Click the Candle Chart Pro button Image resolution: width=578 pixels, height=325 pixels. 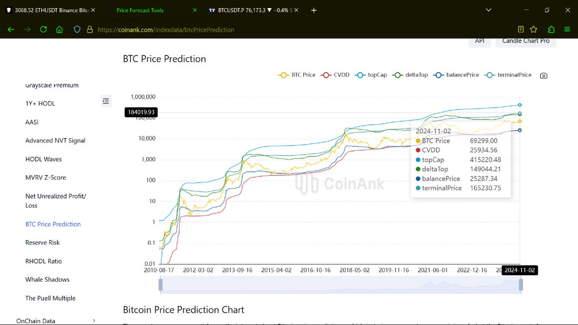pos(526,41)
